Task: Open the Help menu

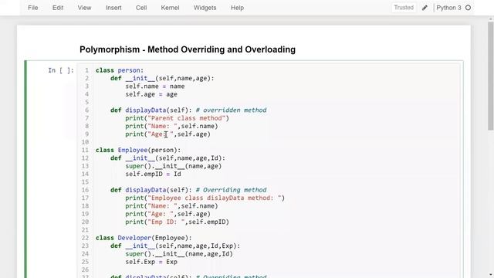Action: [x=237, y=8]
